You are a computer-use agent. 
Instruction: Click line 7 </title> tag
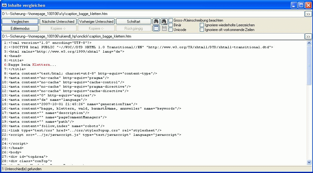(x=17, y=69)
